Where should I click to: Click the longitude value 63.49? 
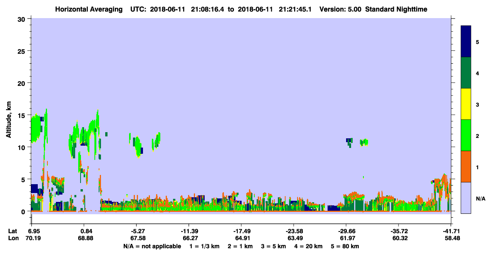(x=295, y=239)
